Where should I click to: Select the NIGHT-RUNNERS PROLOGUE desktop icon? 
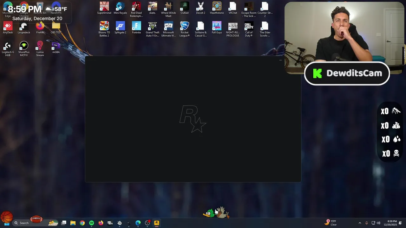click(x=233, y=29)
